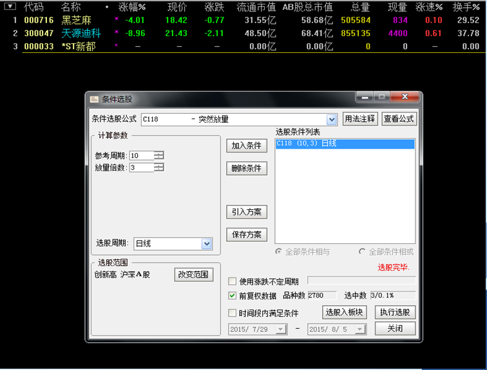This screenshot has width=487, height=370.
Task: Adjust the 放量倍数 spinner arrows
Action: click(x=159, y=167)
